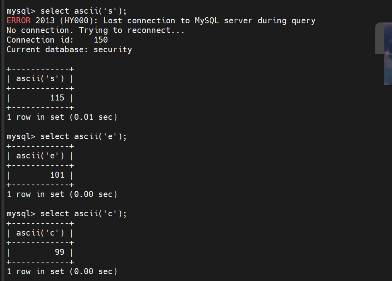Click the (HY000) SQL state code
The image size is (392, 281).
(x=79, y=21)
